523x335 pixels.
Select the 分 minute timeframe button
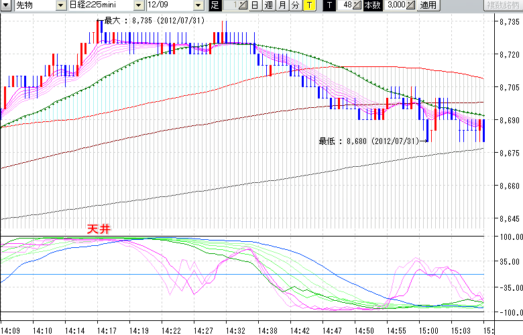pos(296,5)
